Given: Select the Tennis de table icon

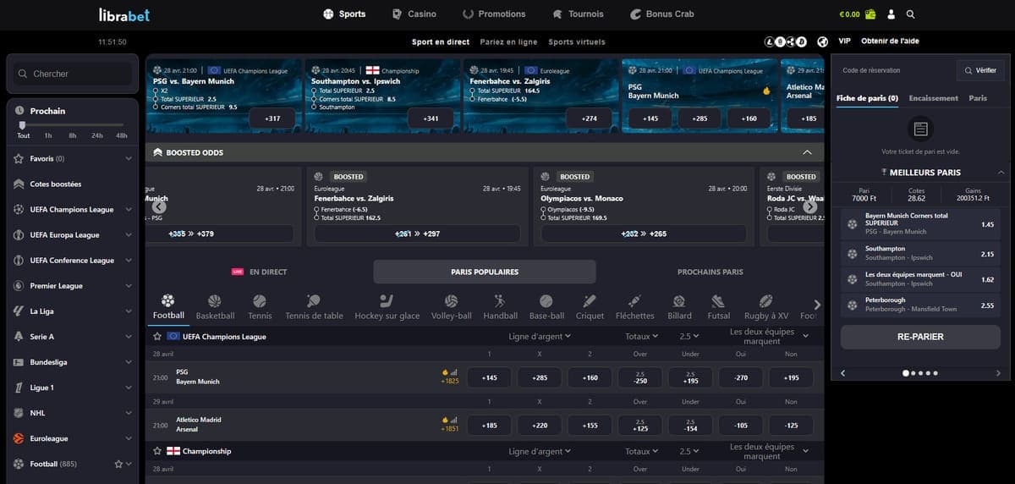Looking at the screenshot, I should pos(314,308).
